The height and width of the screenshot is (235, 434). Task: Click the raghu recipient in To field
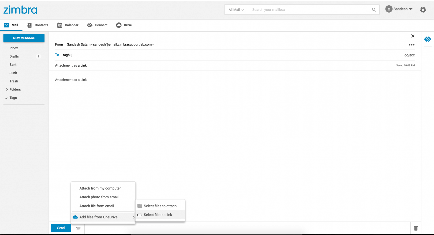click(x=68, y=55)
